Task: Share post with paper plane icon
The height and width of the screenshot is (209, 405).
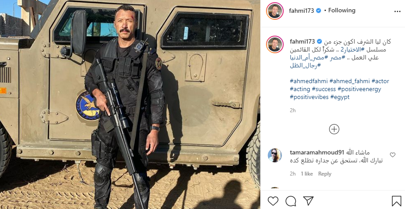Action: click(x=308, y=201)
